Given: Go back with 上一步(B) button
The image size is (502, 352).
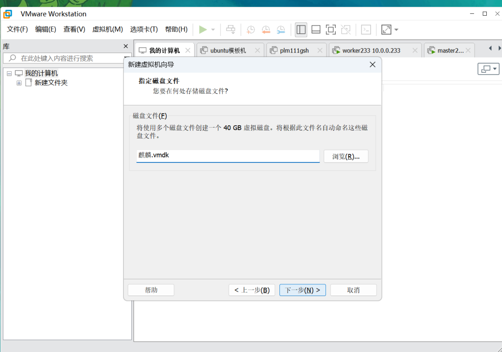Looking at the screenshot, I should (x=251, y=290).
